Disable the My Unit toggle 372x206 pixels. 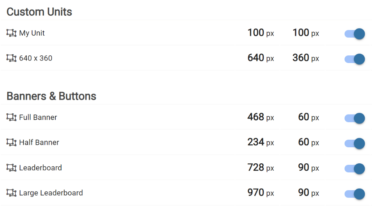355,34
